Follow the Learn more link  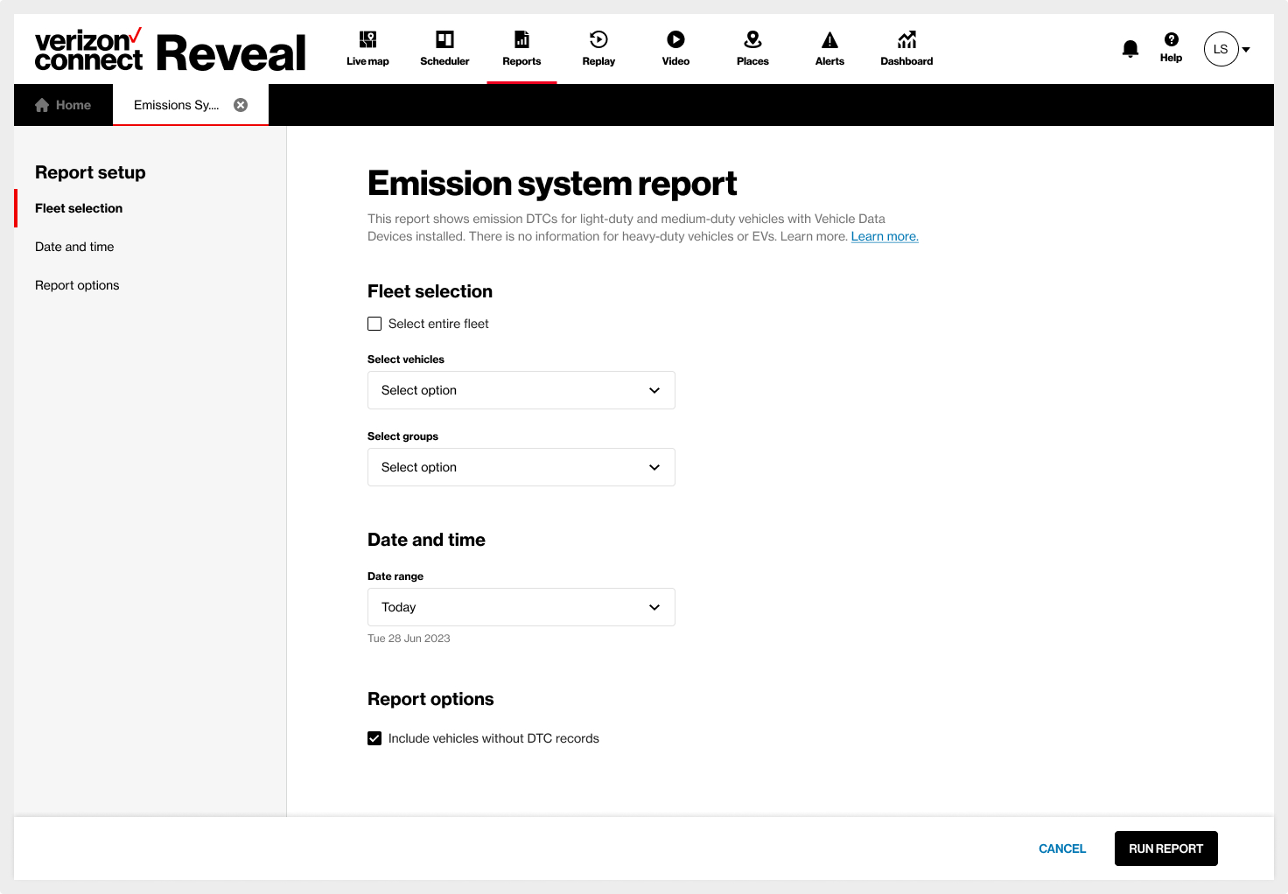[x=885, y=236]
